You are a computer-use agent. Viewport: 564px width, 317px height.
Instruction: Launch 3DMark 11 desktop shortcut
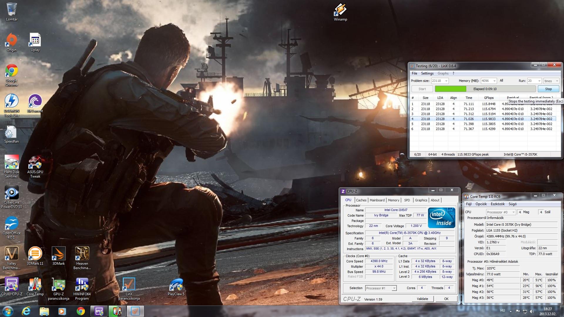[x=35, y=256]
